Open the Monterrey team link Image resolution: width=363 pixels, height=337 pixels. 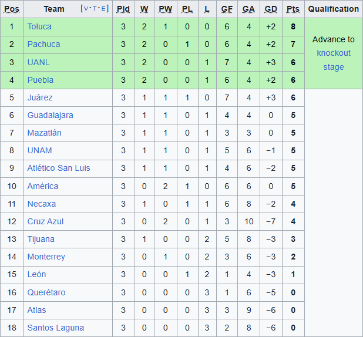click(46, 257)
